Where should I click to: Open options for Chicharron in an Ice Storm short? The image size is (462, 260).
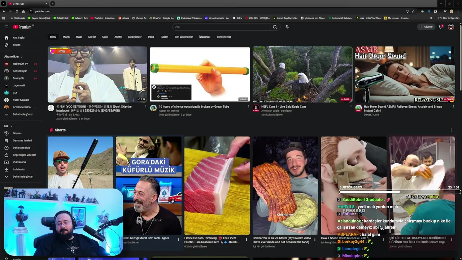click(x=315, y=239)
